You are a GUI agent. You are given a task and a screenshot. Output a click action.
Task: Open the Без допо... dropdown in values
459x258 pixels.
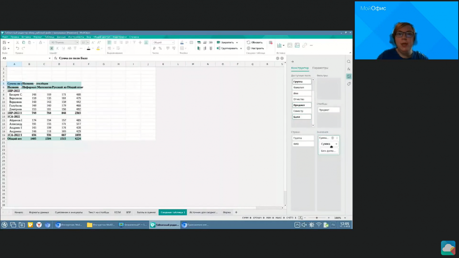pyautogui.click(x=329, y=151)
